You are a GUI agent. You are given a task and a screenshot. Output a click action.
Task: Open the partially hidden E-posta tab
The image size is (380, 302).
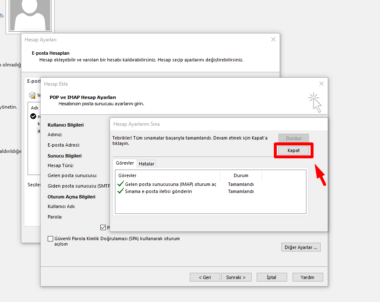pyautogui.click(x=33, y=81)
